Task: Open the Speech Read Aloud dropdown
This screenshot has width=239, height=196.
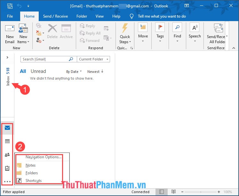Action: coord(195,33)
